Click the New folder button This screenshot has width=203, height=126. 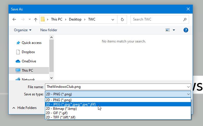[x=49, y=30]
